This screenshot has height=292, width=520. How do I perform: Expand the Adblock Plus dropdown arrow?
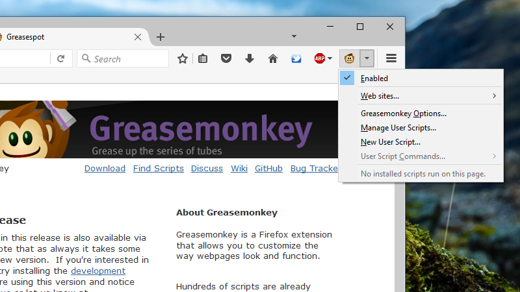[x=330, y=58]
